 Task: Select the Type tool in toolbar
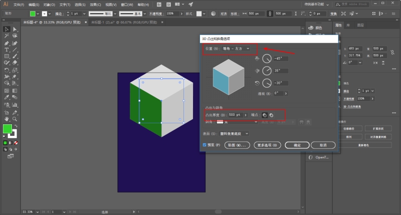[7, 50]
